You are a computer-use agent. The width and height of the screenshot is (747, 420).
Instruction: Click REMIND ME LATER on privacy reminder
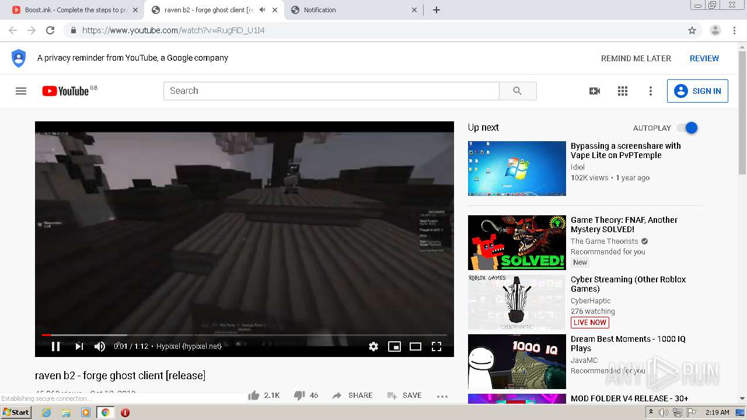point(636,58)
